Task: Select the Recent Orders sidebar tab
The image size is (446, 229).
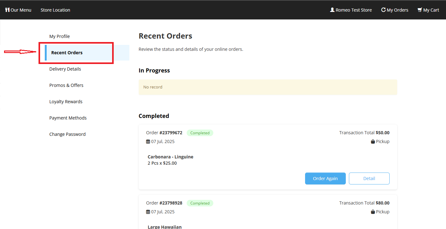Action: coord(67,52)
